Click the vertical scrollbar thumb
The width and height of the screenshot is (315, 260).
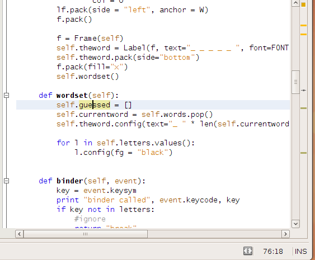295,82
